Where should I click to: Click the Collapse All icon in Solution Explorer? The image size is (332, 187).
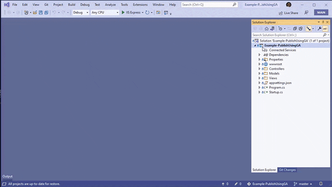point(295,28)
